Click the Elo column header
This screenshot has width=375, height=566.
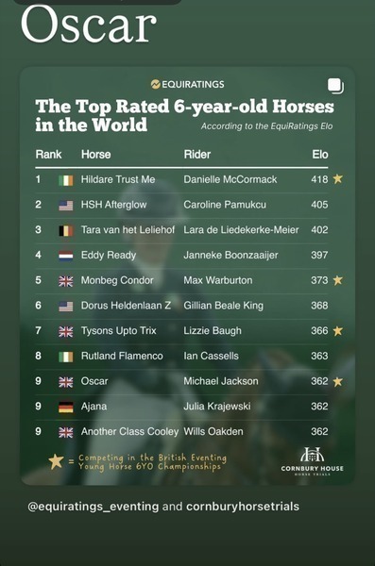point(320,155)
